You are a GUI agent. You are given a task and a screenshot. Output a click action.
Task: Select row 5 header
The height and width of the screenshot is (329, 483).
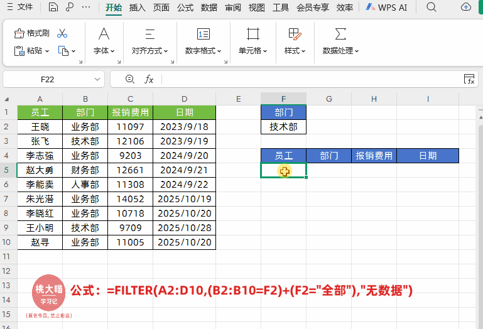pos(6,170)
